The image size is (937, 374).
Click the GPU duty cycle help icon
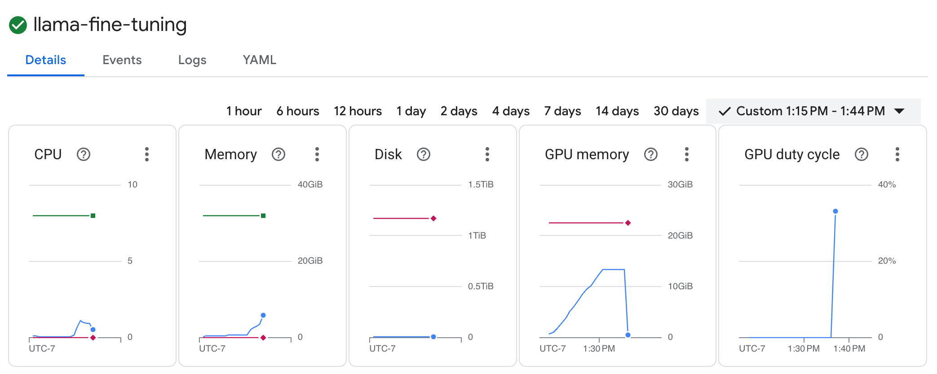click(862, 154)
